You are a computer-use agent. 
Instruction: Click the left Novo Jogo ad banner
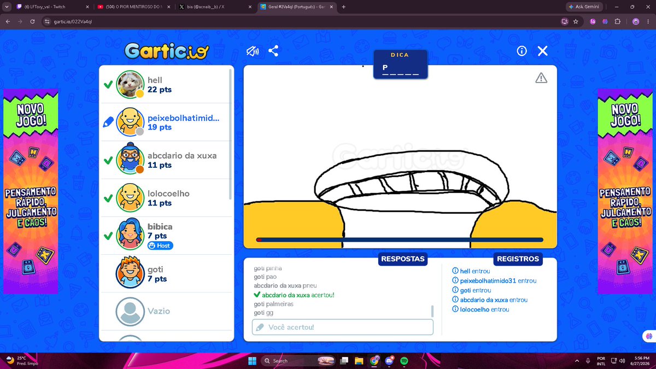[31, 191]
